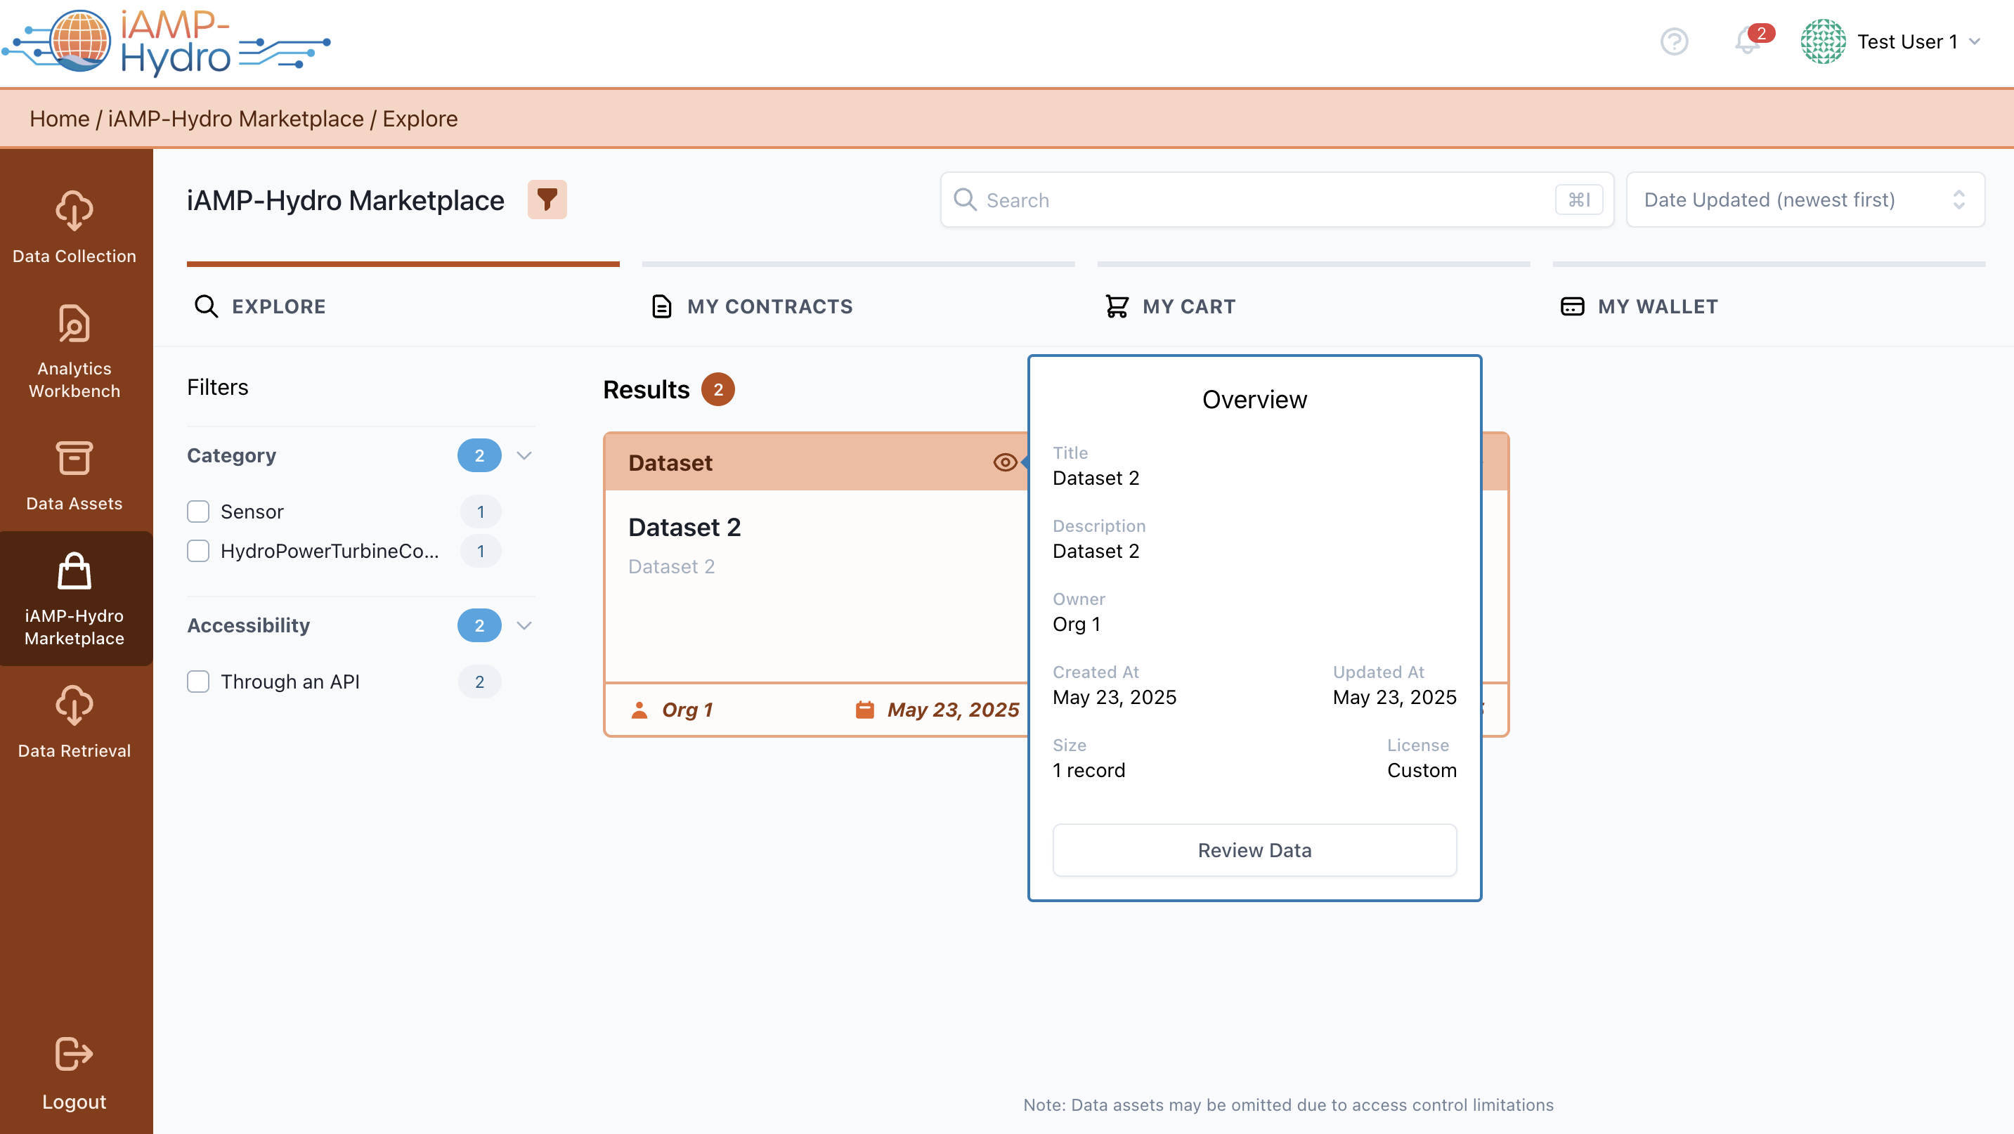Collapse the Category filter section
This screenshot has height=1134, width=2014.
525,455
